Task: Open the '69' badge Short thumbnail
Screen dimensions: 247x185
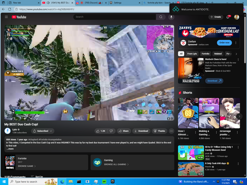Action: point(188,113)
